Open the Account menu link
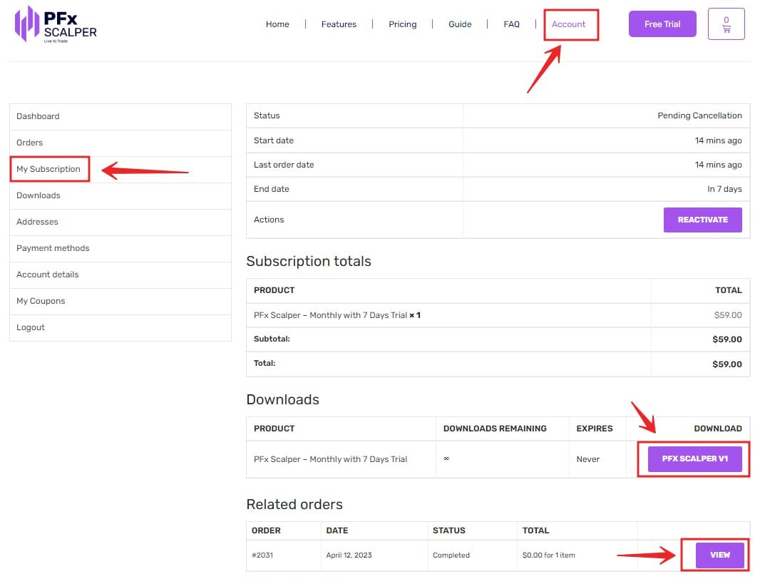Viewport: 765px width, 584px height. pyautogui.click(x=568, y=24)
